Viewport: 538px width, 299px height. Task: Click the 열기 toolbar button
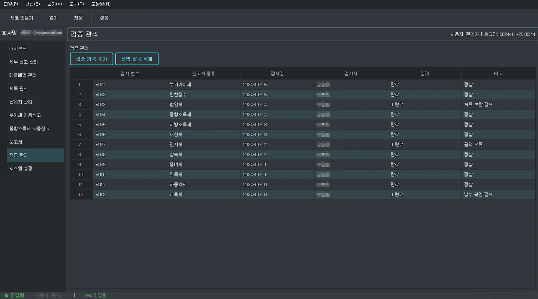54,18
